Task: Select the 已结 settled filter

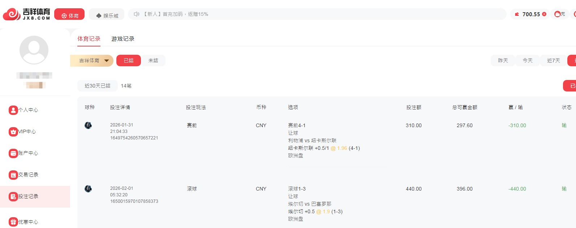Action: 128,61
